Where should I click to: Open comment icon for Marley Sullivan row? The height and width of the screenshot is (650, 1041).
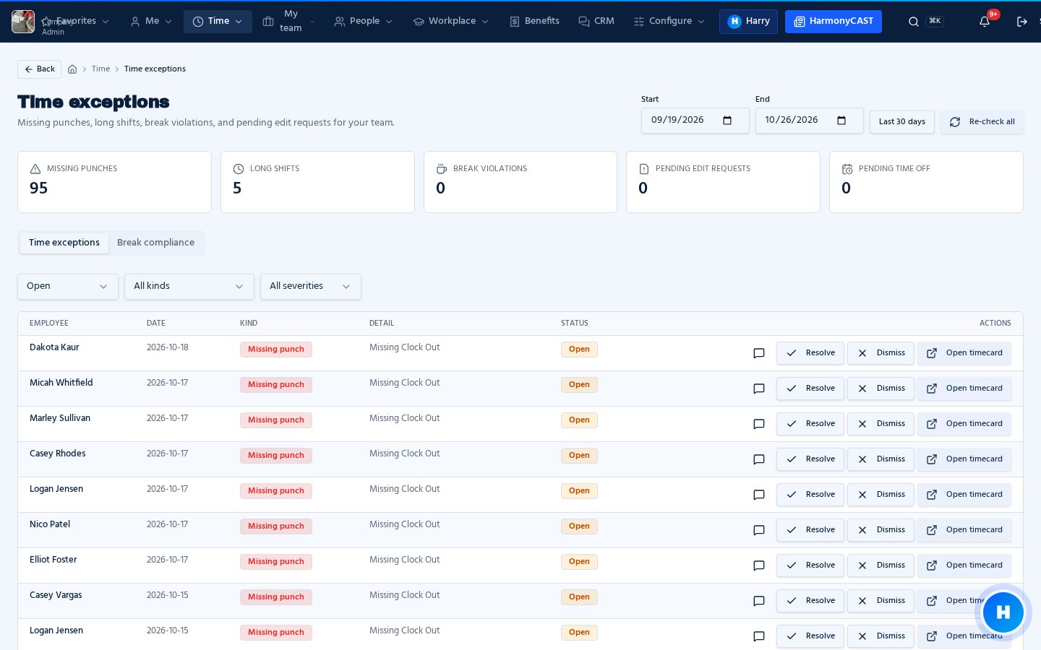tap(759, 424)
